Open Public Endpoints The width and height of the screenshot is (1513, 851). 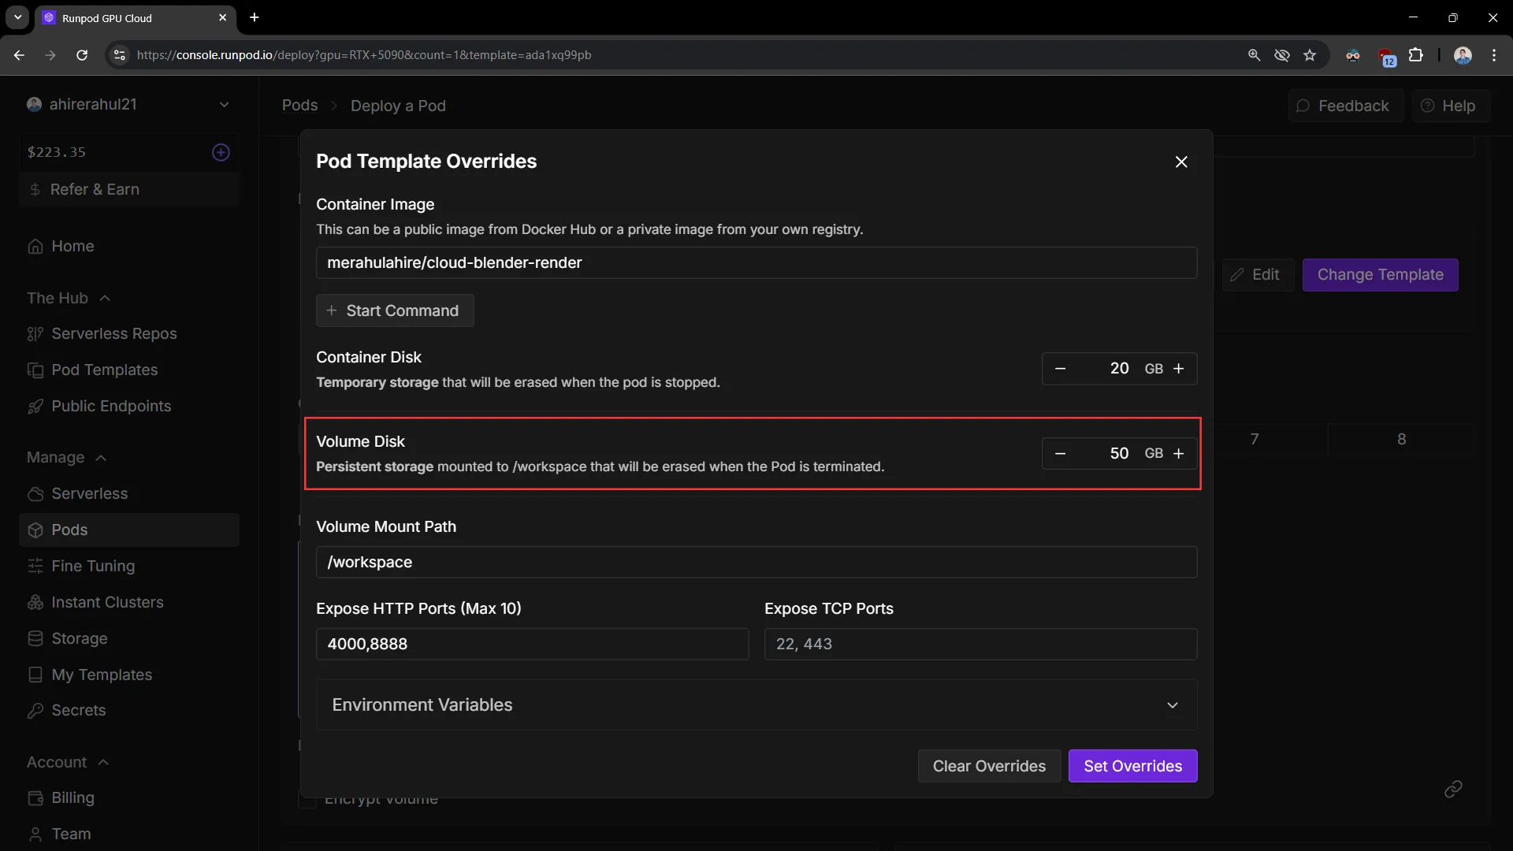(x=111, y=406)
